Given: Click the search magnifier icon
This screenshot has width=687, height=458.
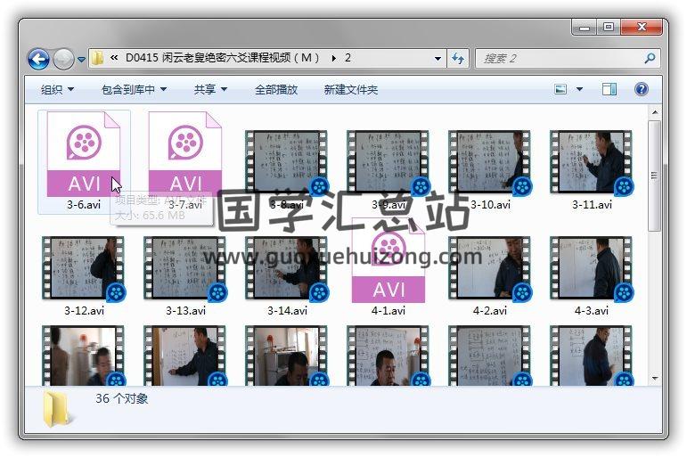Looking at the screenshot, I should click(x=649, y=59).
